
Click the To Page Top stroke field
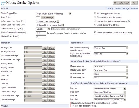click(33, 48)
